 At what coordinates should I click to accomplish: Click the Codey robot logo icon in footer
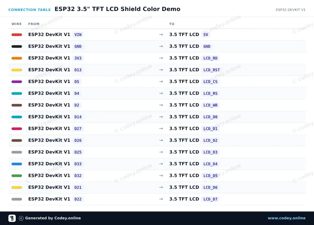12,218
